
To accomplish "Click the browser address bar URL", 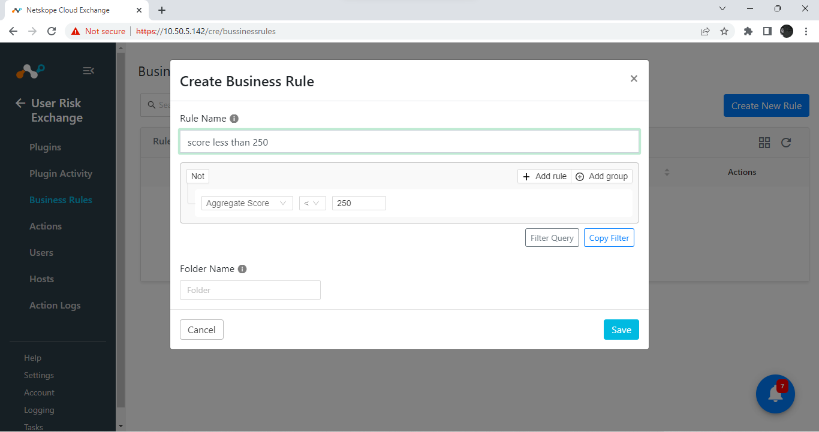I will [206, 31].
